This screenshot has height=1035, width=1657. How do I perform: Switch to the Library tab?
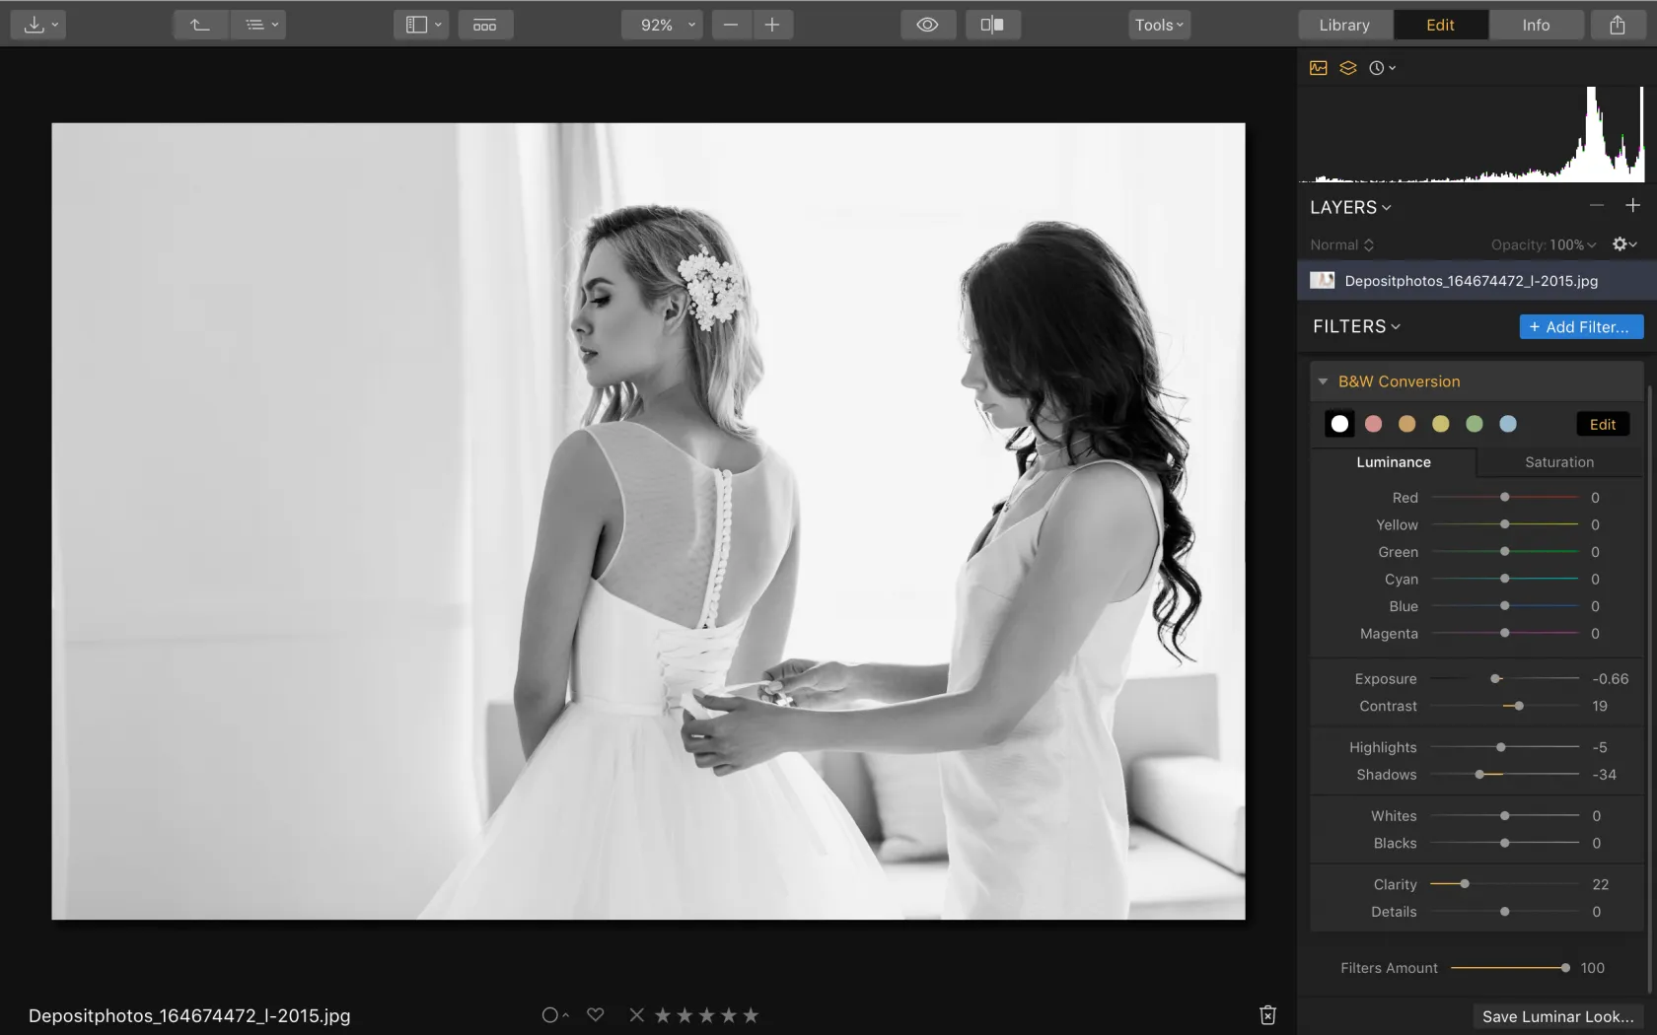pos(1344,25)
